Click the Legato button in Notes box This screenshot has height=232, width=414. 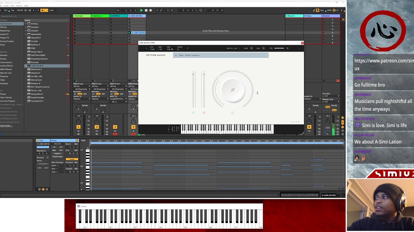(57, 153)
